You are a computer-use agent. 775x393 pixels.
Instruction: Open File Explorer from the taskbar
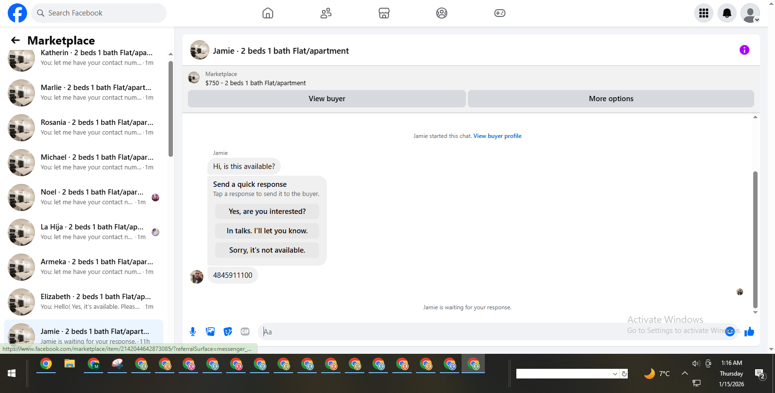(70, 364)
